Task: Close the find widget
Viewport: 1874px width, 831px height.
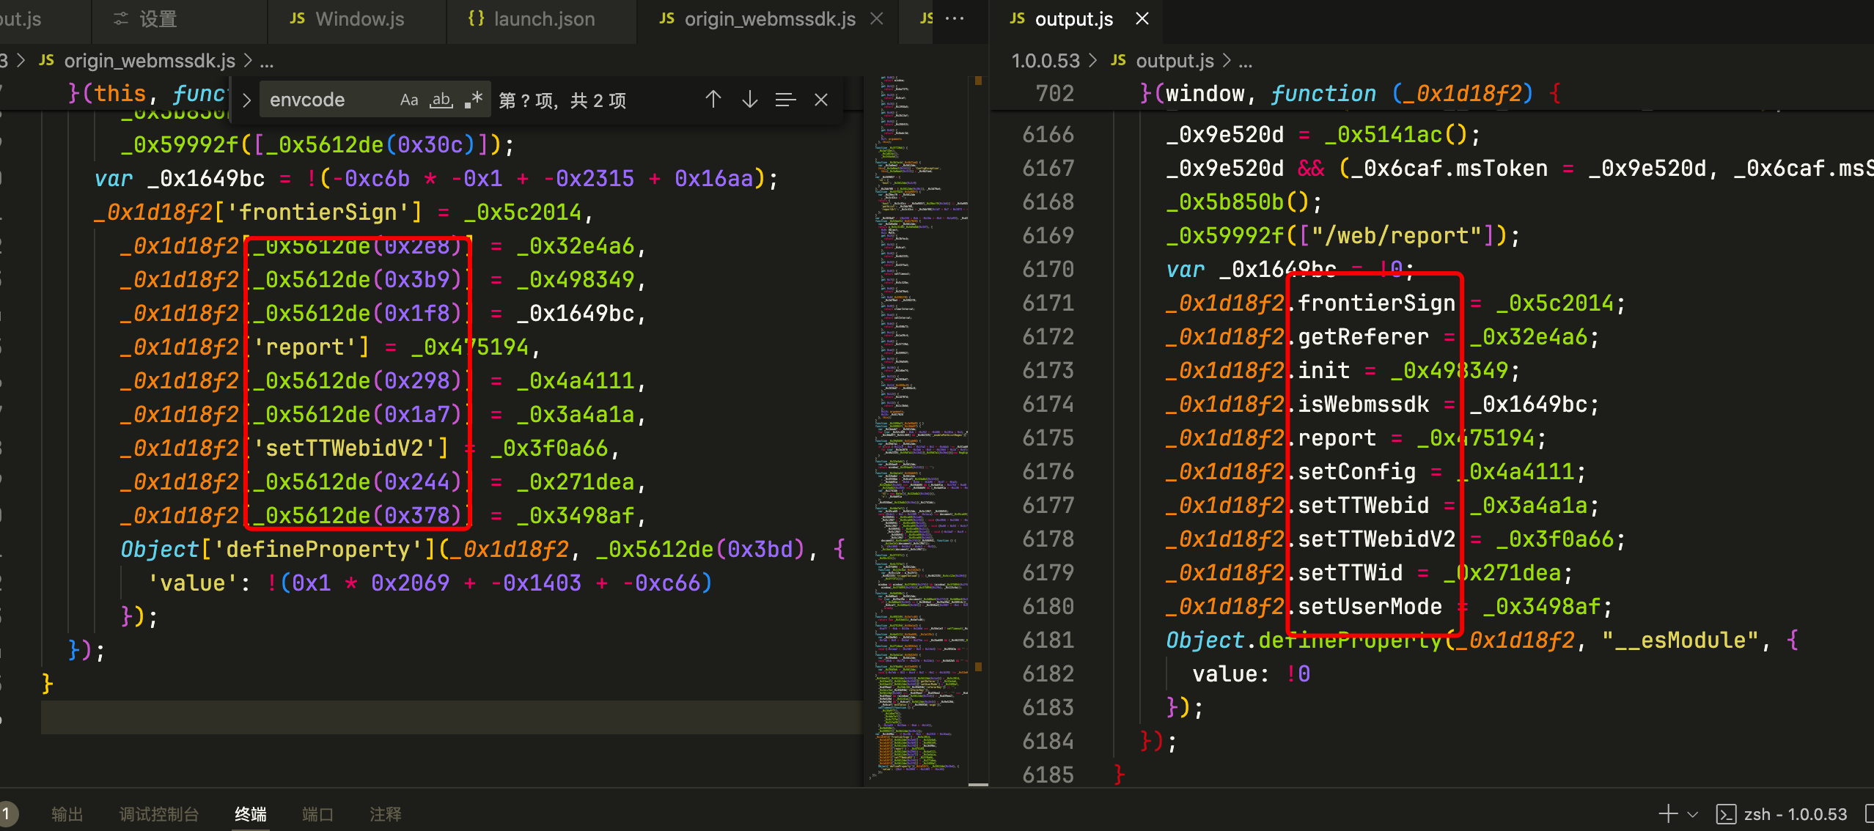Action: click(821, 100)
